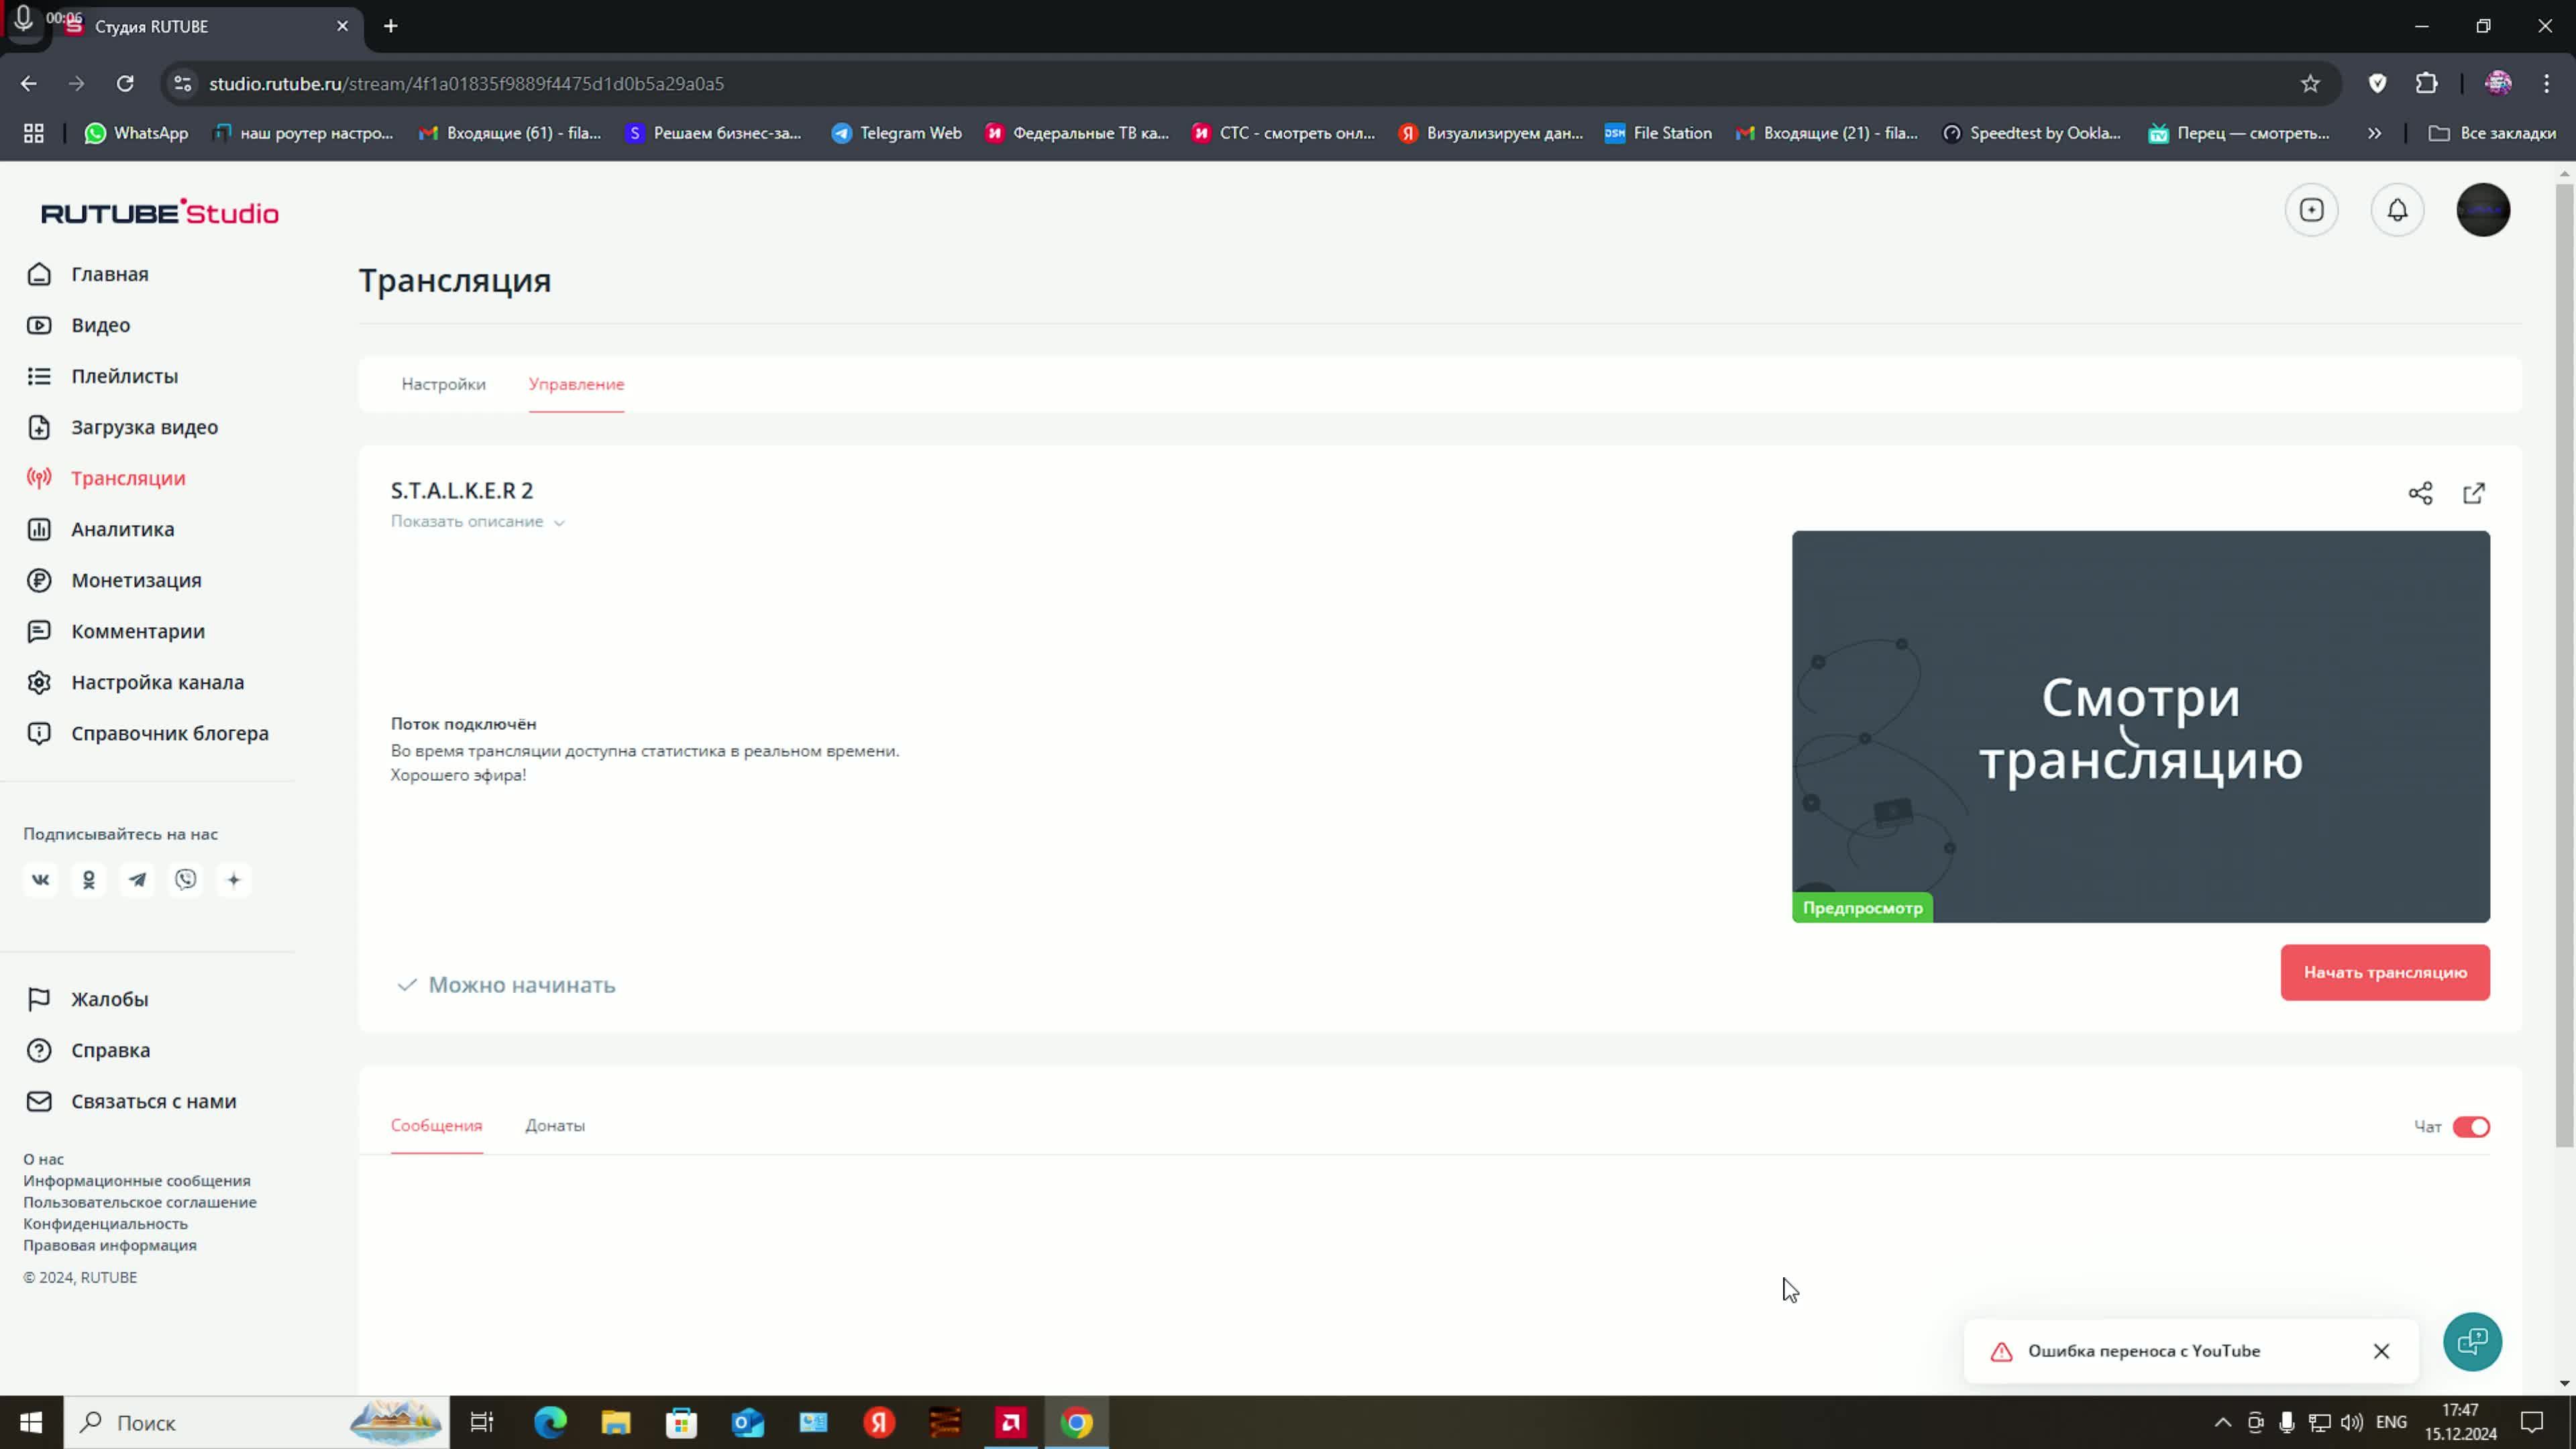This screenshot has width=2576, height=1449.
Task: Switch to Настройки tab
Action: tap(443, 384)
